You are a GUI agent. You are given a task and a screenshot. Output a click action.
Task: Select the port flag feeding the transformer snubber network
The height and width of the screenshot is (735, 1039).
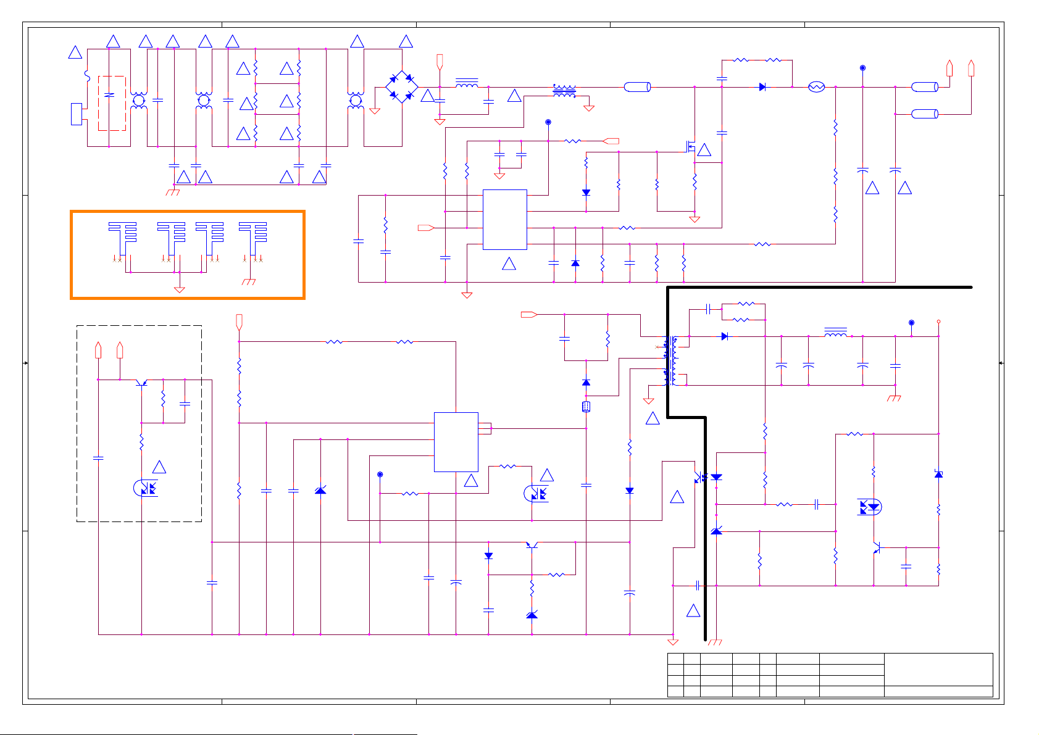tap(529, 315)
